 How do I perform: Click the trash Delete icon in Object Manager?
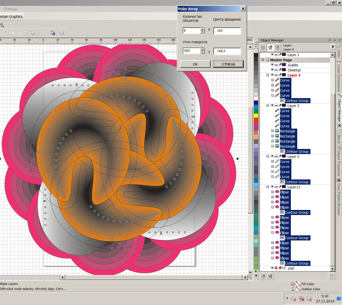pos(331,276)
